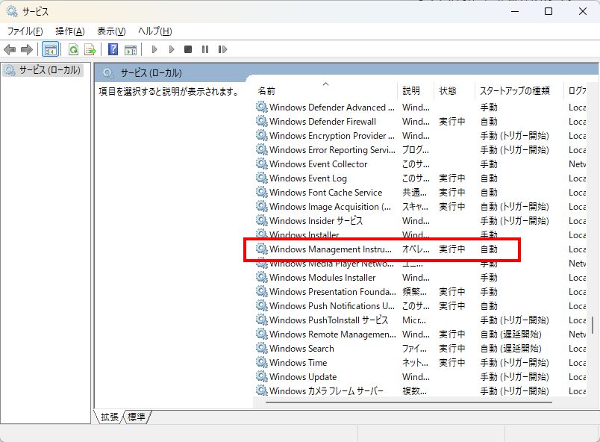Select the Windows Remote Management row
Viewport: 600px width, 442px height.
(x=420, y=334)
